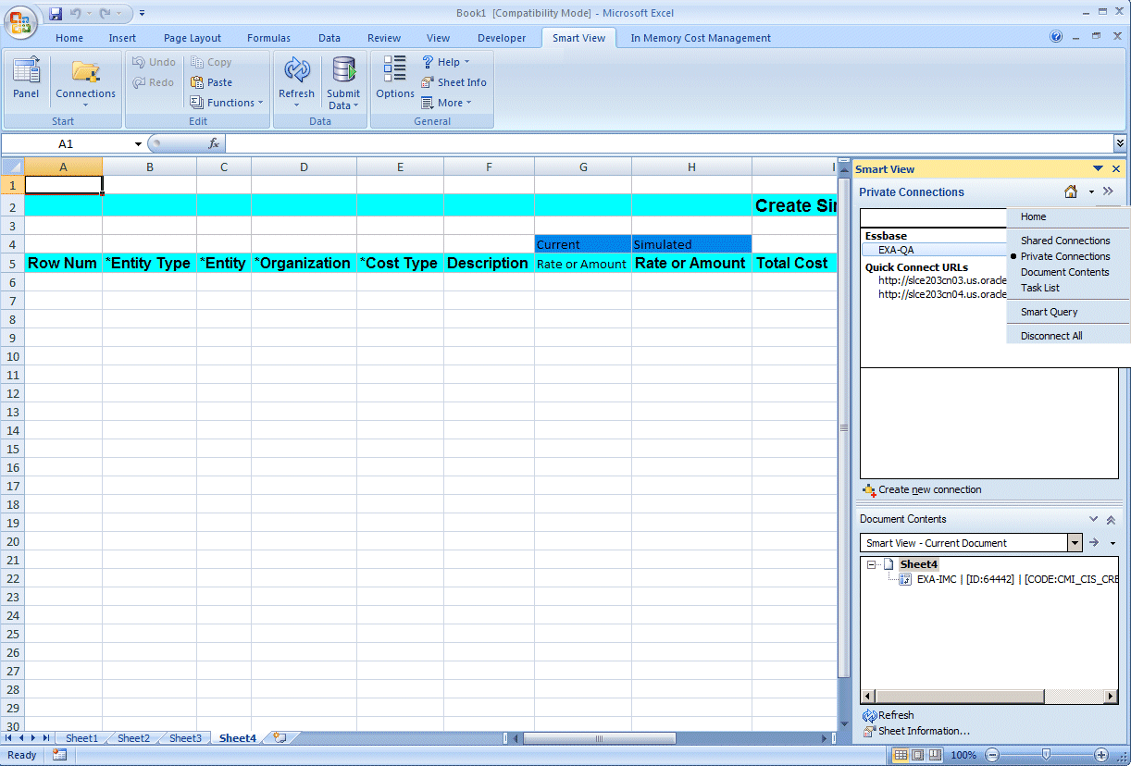Screen dimensions: 1131x766
Task: Expand the formula bar
Action: point(1120,143)
